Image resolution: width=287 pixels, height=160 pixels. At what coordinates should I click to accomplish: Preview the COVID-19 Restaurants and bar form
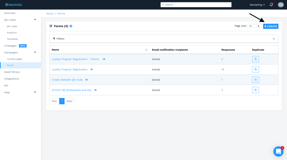(95, 90)
